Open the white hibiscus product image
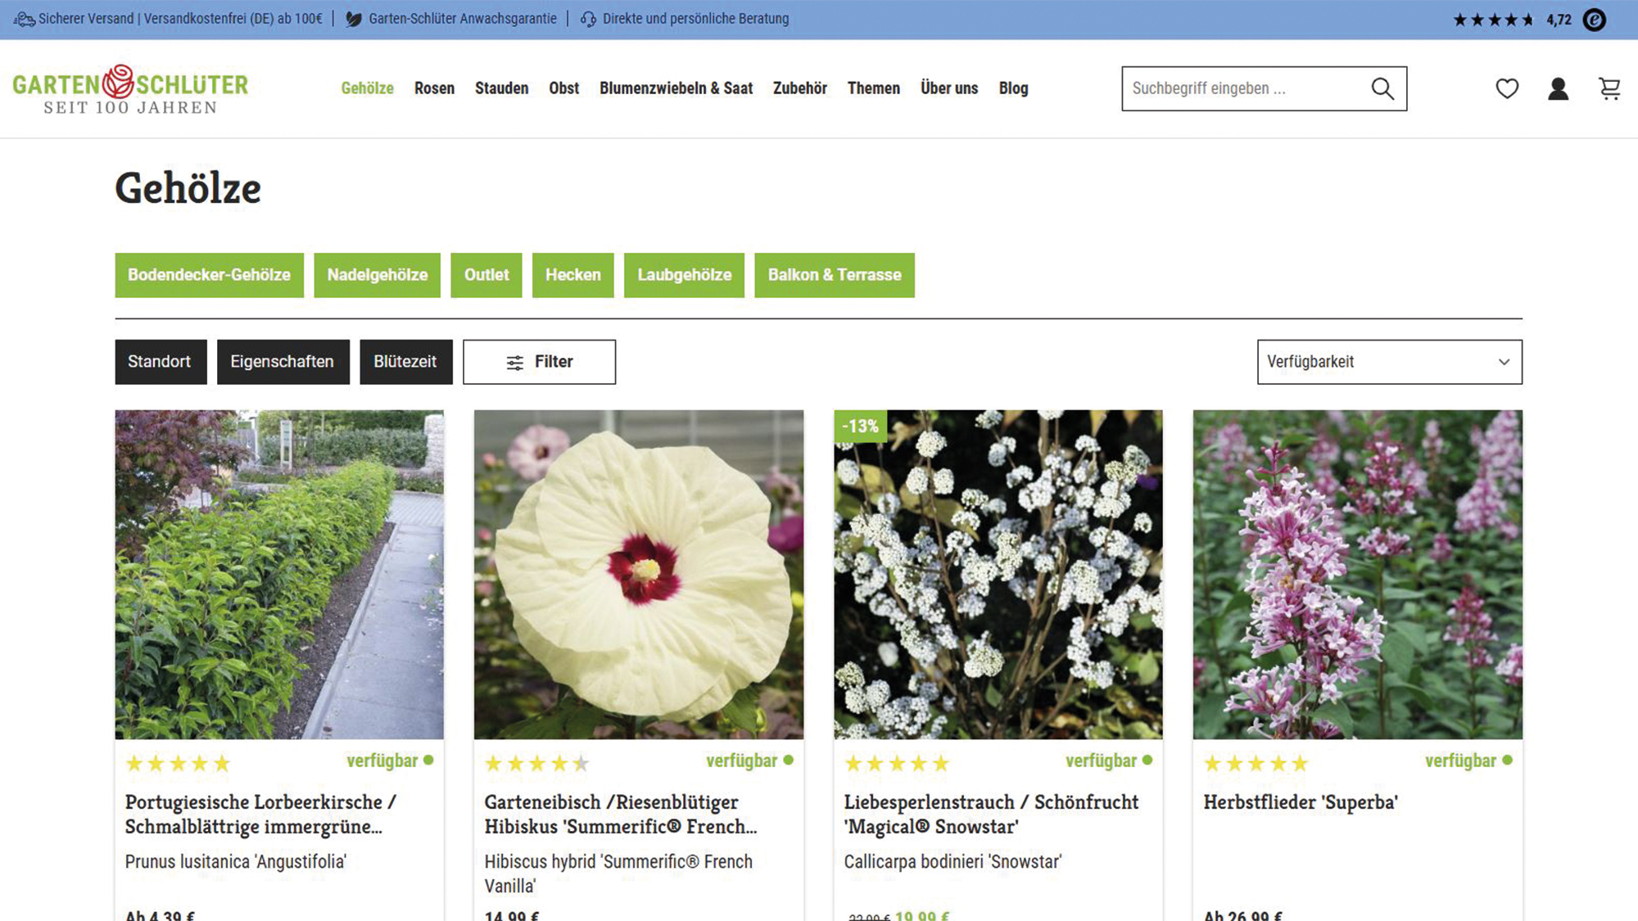 click(638, 574)
